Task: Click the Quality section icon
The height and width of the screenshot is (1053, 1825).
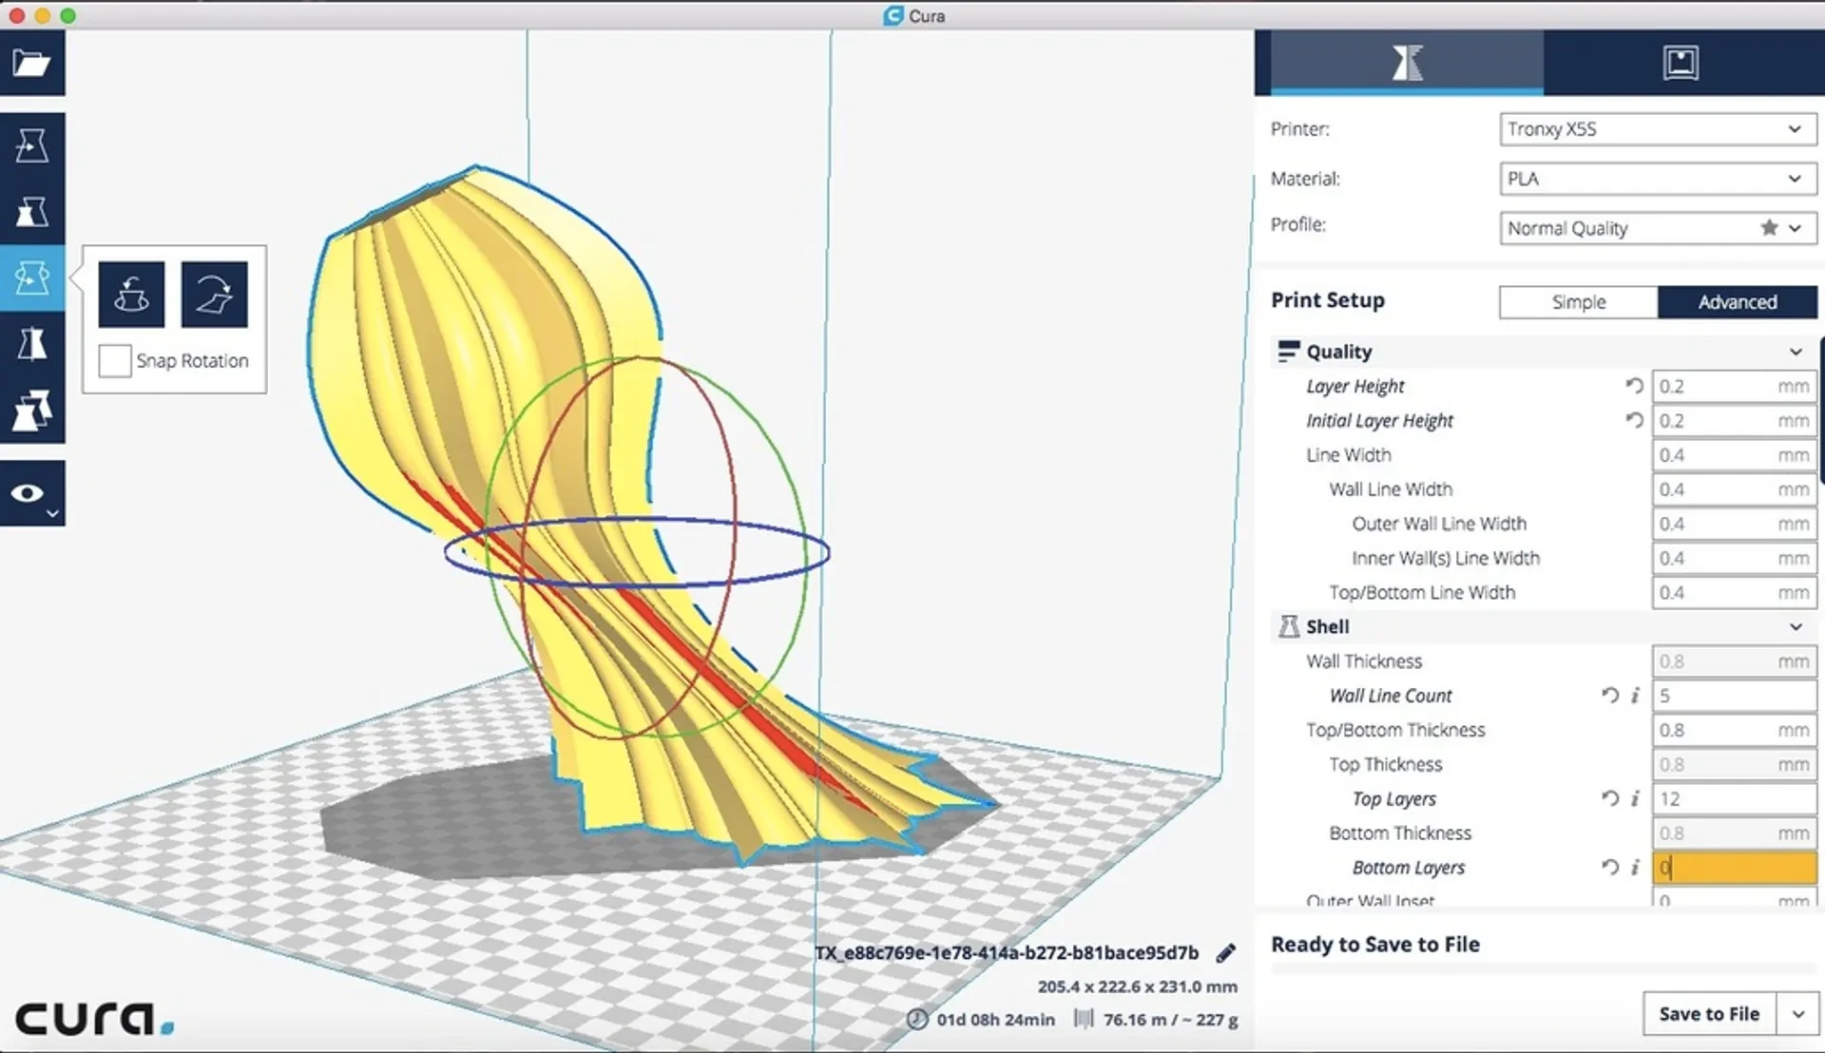Action: 1288,352
